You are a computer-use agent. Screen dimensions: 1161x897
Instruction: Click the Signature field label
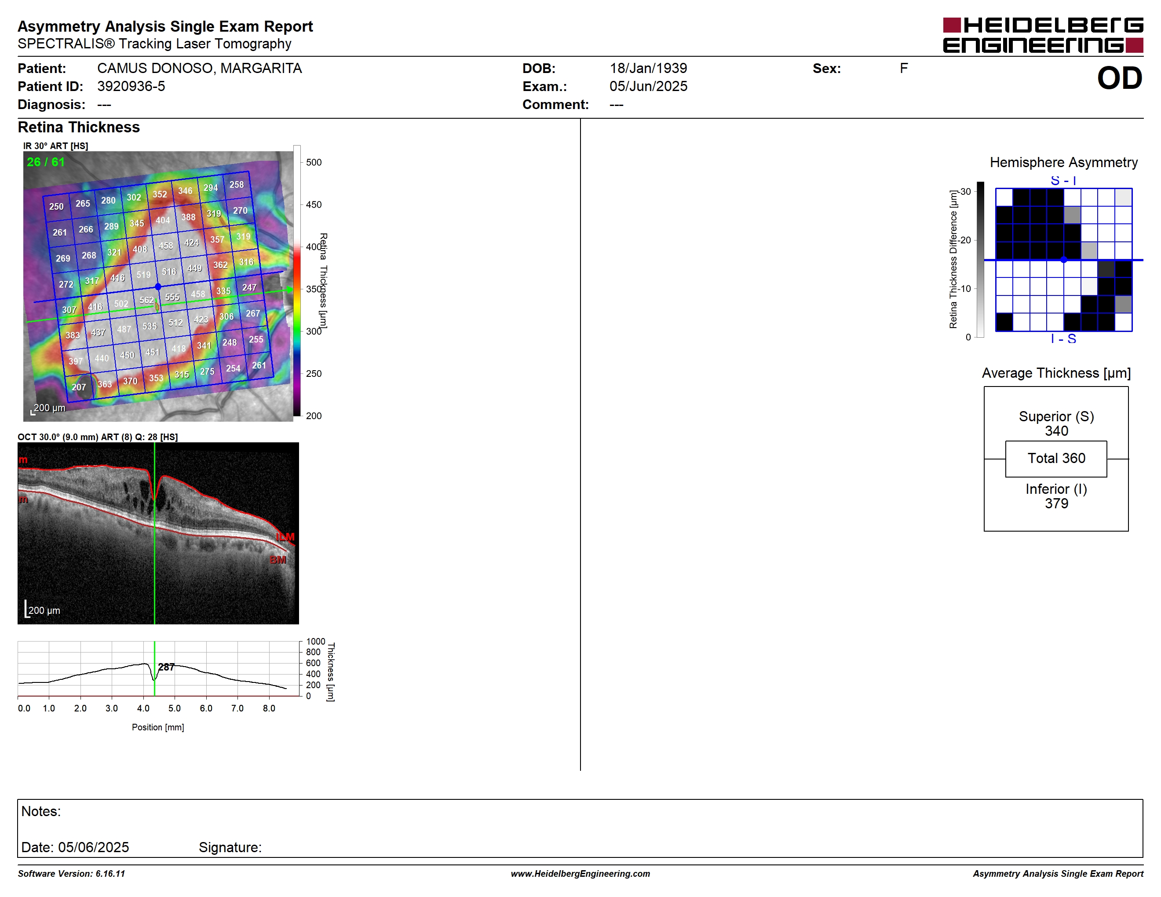[230, 848]
